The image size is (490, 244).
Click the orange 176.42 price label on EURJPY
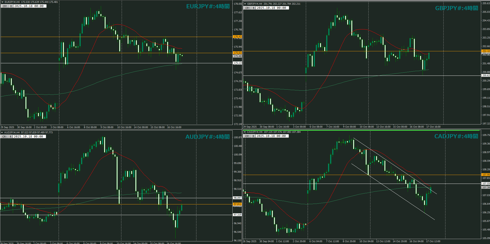(237, 37)
